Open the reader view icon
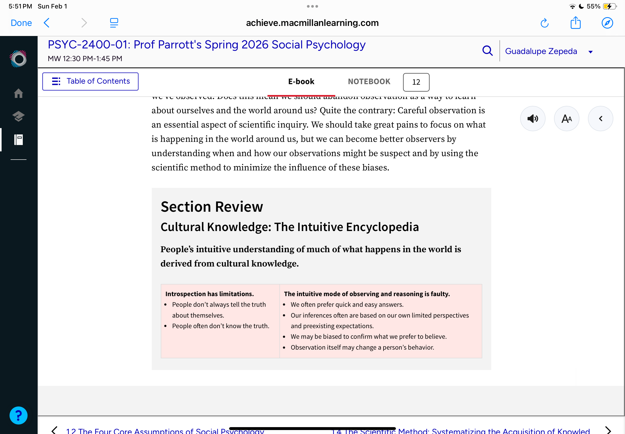This screenshot has width=625, height=434. (114, 23)
